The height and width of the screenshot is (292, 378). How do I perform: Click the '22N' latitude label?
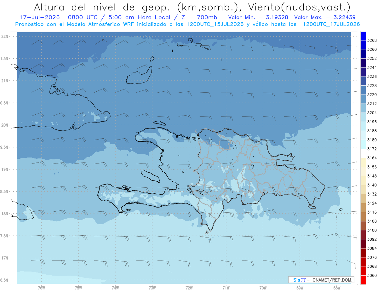click(5, 37)
